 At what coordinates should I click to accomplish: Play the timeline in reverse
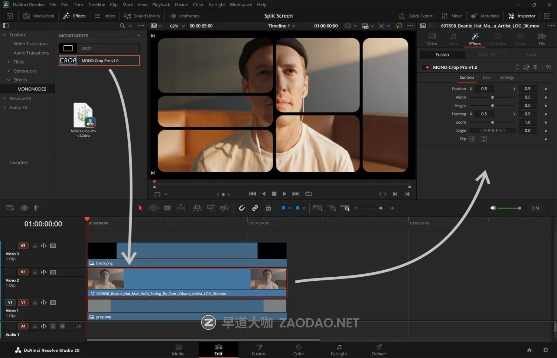264,194
